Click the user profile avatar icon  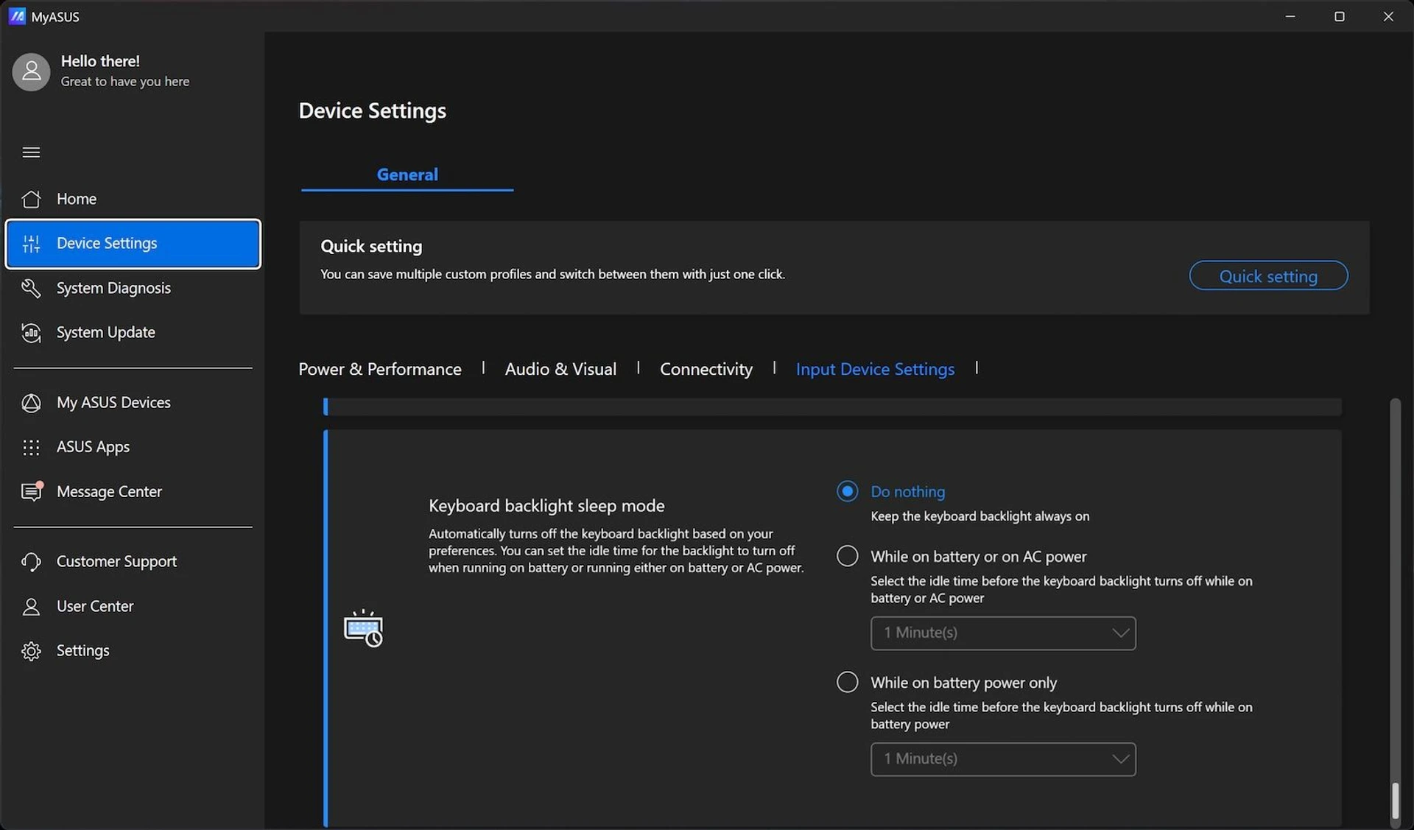[x=31, y=71]
